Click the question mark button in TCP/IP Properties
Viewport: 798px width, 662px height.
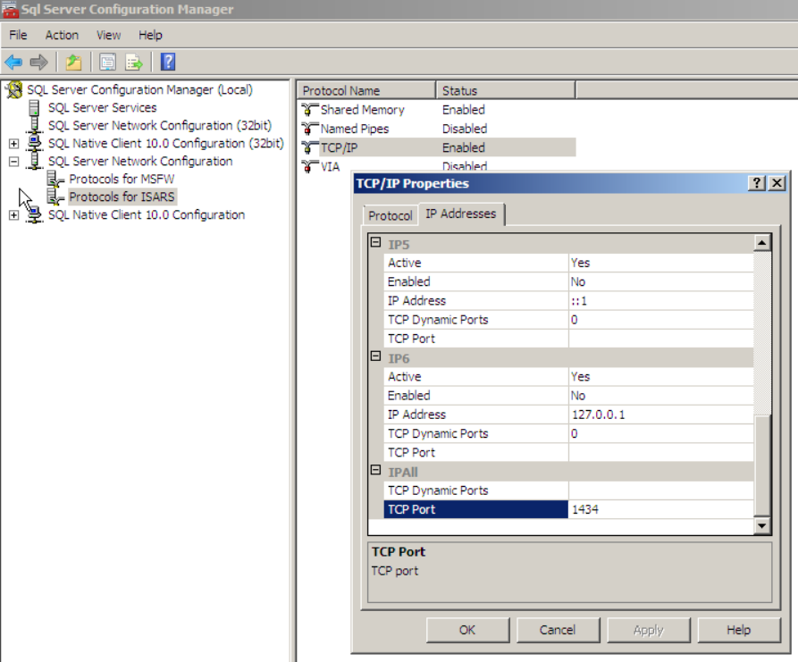757,183
